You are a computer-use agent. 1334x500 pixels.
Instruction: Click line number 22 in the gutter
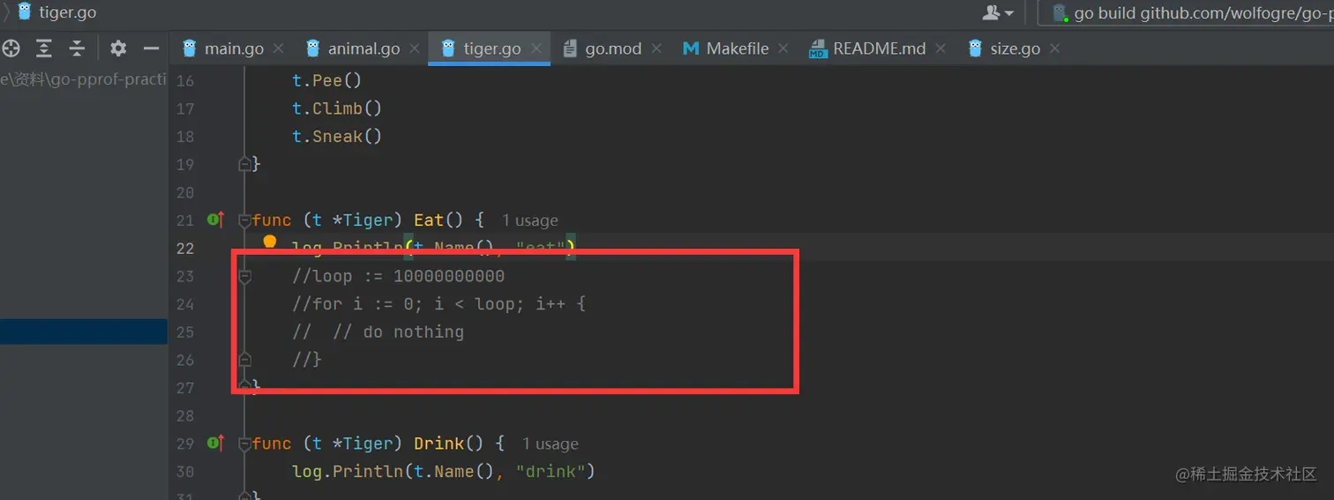(184, 248)
